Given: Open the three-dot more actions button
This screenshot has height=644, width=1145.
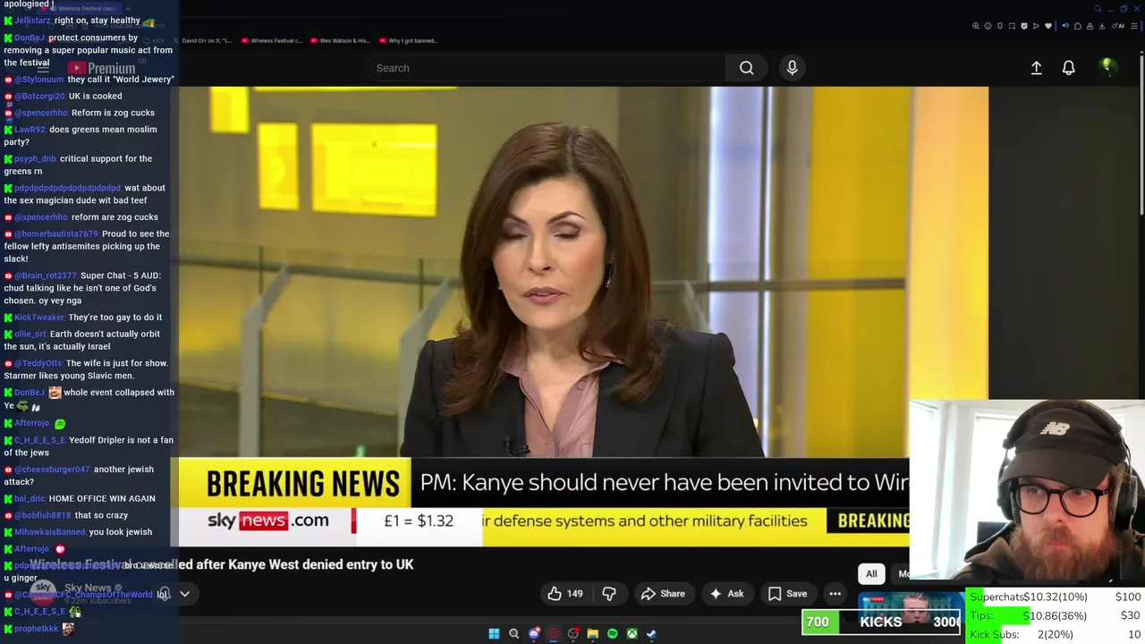Looking at the screenshot, I should 835,594.
